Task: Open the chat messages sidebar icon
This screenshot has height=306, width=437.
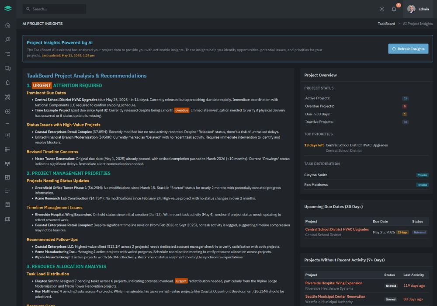Action: [x=8, y=68]
